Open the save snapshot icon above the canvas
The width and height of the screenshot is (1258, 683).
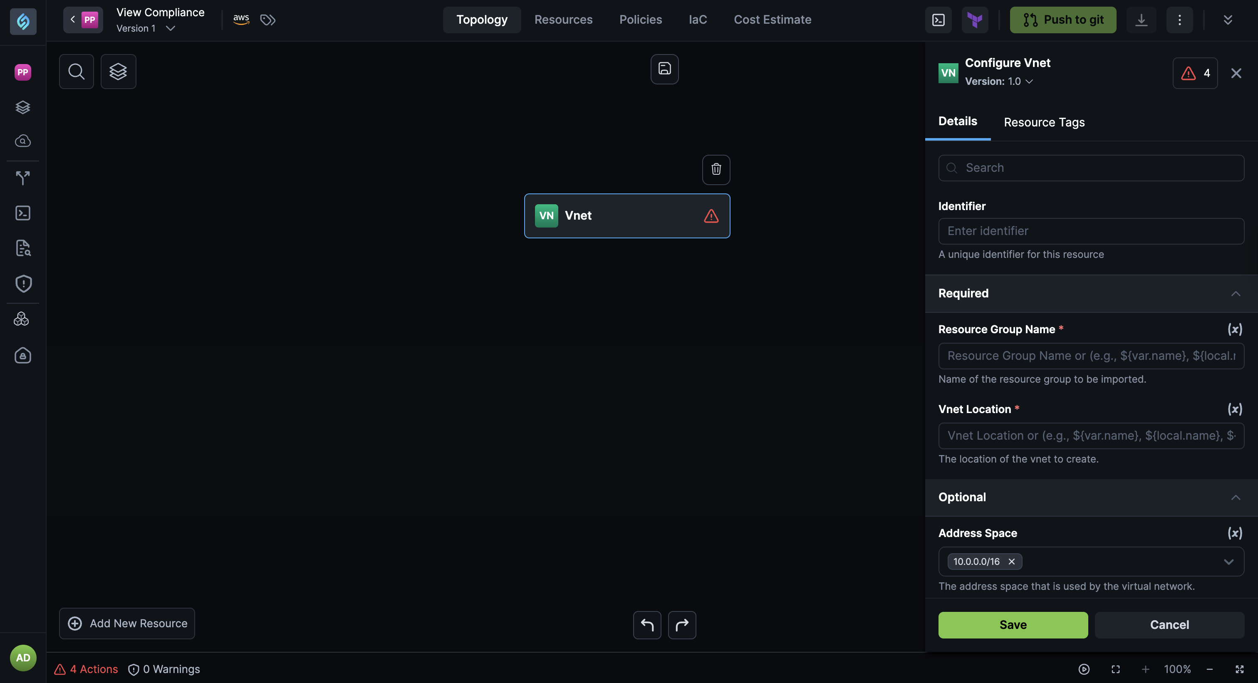click(x=664, y=69)
